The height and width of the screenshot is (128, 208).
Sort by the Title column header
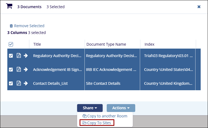[x=37, y=44]
